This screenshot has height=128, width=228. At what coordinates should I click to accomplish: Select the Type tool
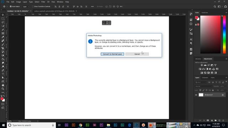(x=3, y=74)
